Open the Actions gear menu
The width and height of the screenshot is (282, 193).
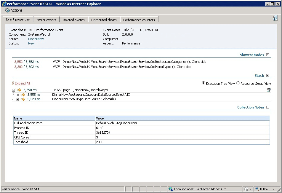click(7, 10)
